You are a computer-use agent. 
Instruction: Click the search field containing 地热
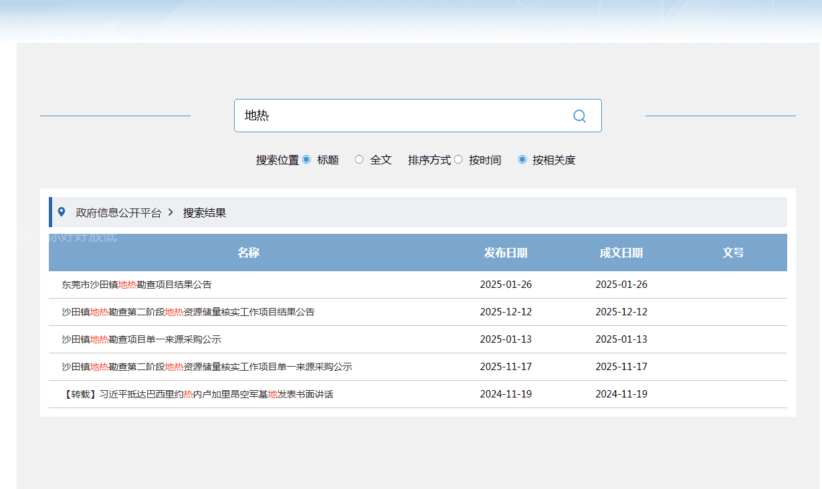401,116
